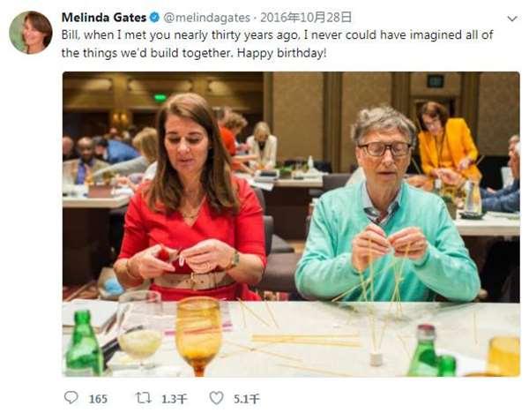
Task: Click the 1.3千 retweet count
Action: tap(174, 399)
